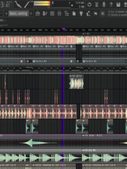Jump to bar 857 on the timeline ruler

(90, 30)
